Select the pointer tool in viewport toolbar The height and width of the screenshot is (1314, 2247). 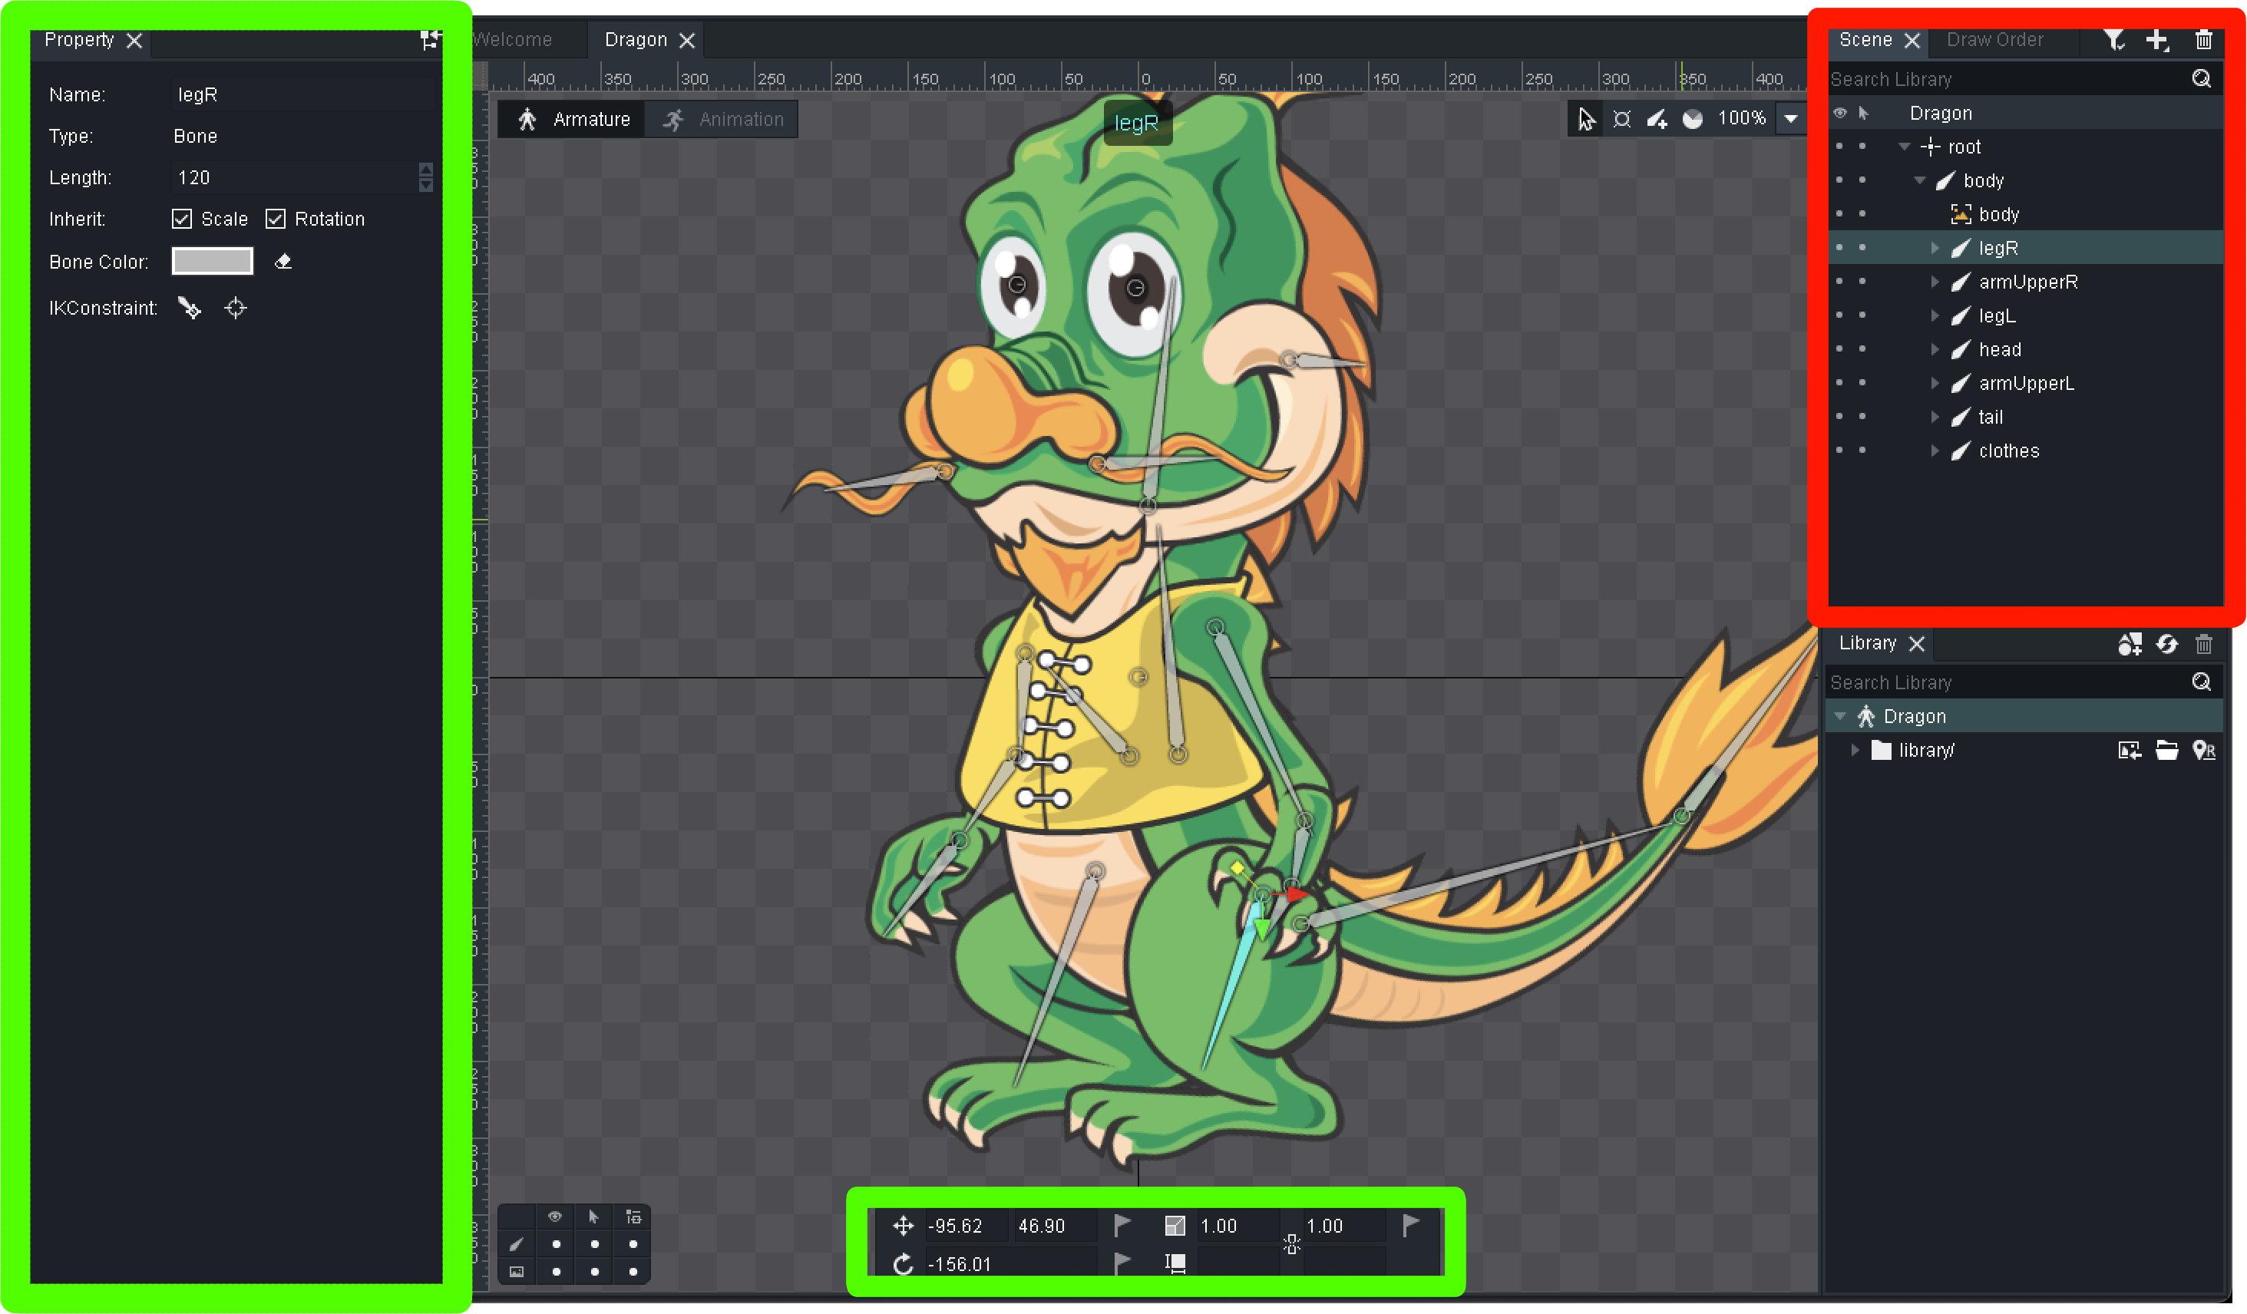[1585, 118]
